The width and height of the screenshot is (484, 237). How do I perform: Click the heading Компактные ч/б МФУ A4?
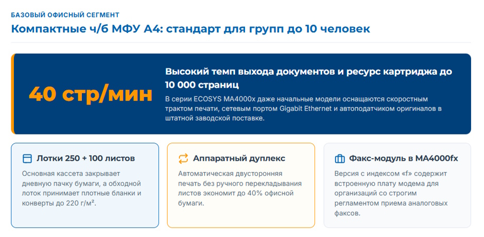click(x=191, y=29)
